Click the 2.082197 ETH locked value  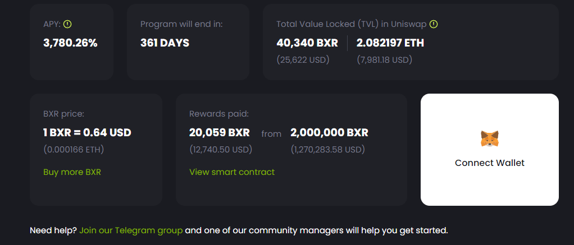click(x=390, y=43)
